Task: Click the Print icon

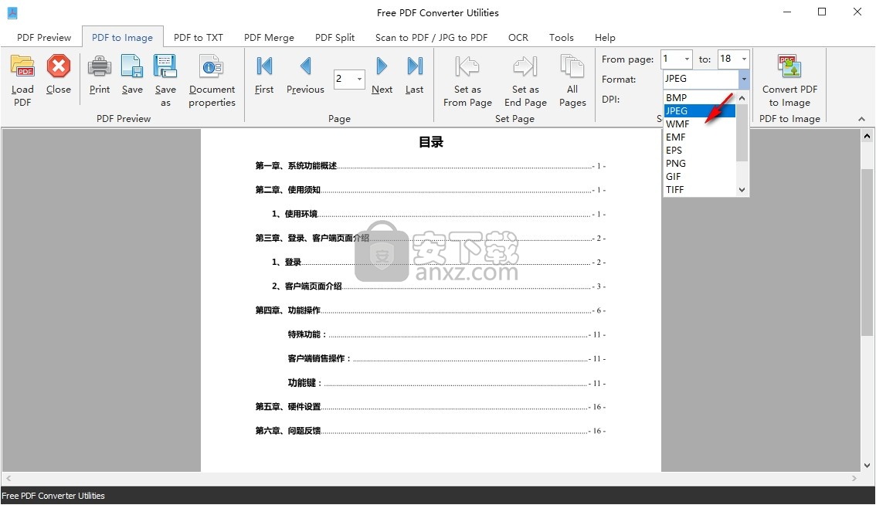Action: click(100, 66)
